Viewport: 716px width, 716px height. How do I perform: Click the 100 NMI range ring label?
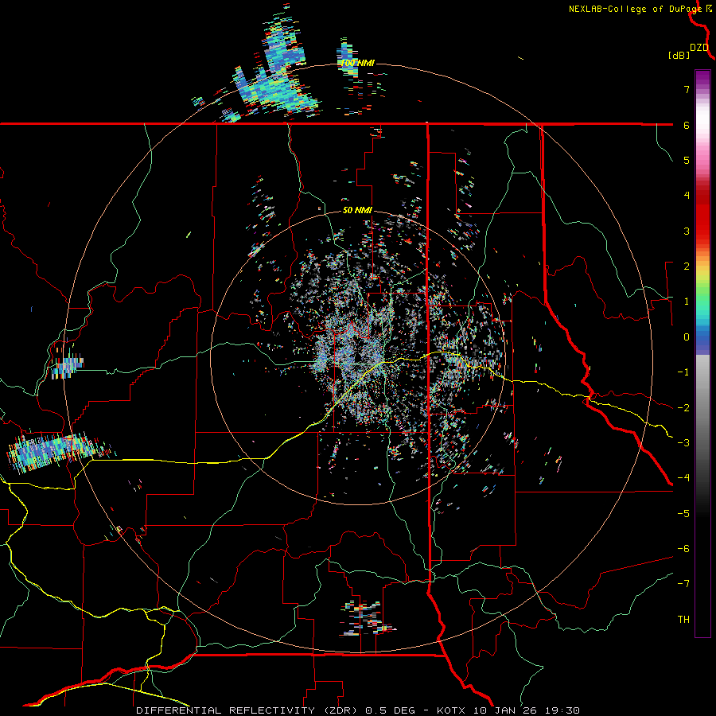[357, 63]
